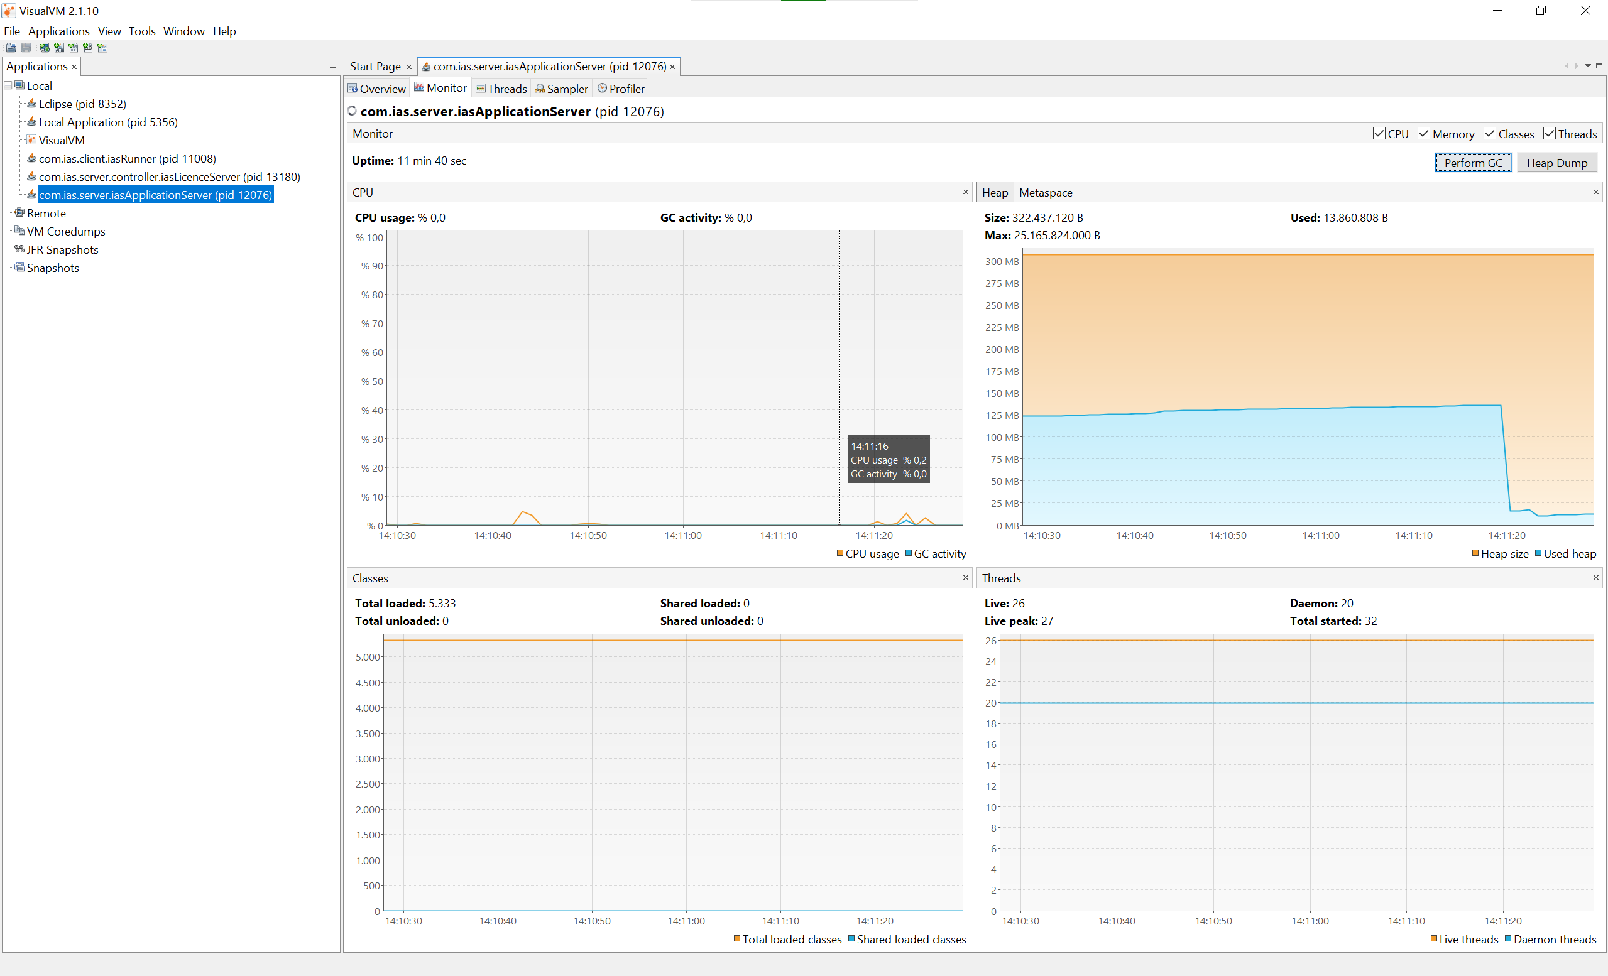
Task: Close the Start Page tab
Action: (408, 67)
